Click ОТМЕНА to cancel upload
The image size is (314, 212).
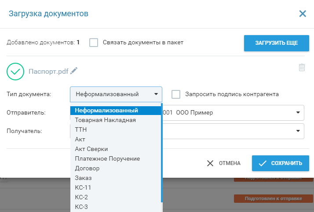pos(224,163)
